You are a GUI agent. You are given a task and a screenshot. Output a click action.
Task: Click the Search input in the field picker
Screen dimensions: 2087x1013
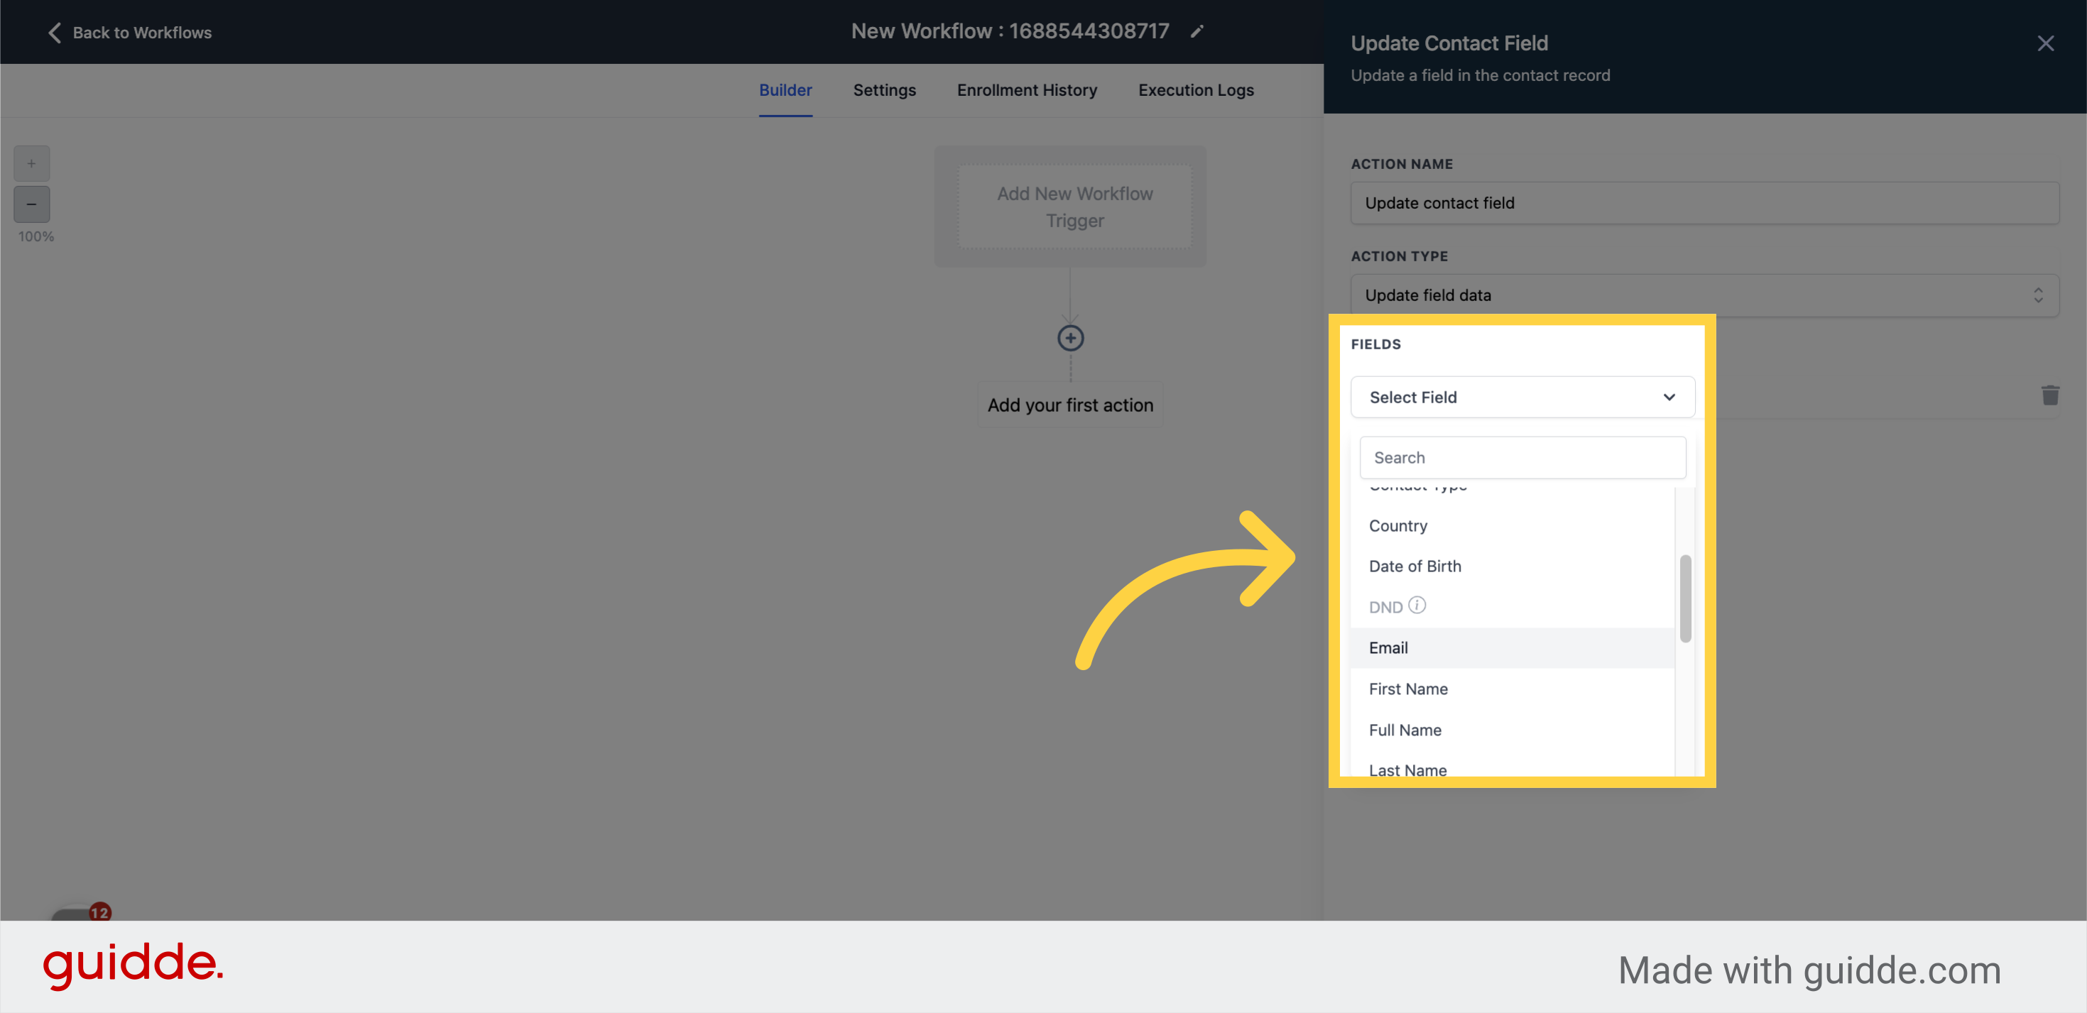[x=1522, y=456]
